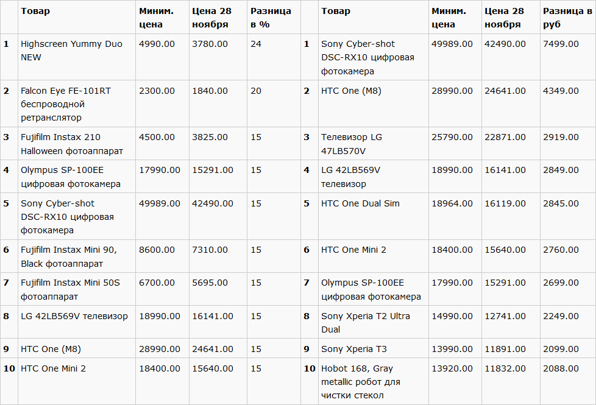The width and height of the screenshot is (596, 405).
Task: Select the HTC One Dual Sim entry
Action: (x=360, y=203)
